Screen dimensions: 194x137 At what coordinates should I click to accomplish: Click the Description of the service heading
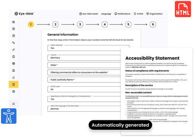tap(139, 85)
